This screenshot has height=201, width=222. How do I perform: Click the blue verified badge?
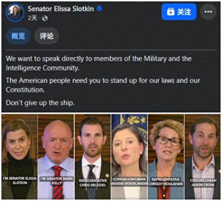(x=99, y=8)
